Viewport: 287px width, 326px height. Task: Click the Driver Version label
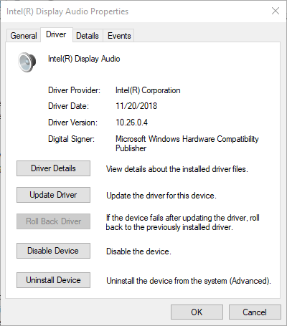pyautogui.click(x=72, y=123)
